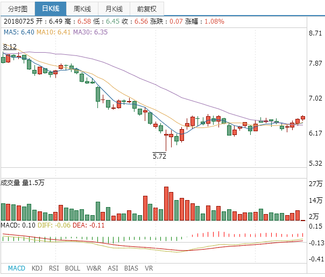This screenshot has width=325, height=277.
Task: Open the 月K线 tab
Action: pos(114,9)
